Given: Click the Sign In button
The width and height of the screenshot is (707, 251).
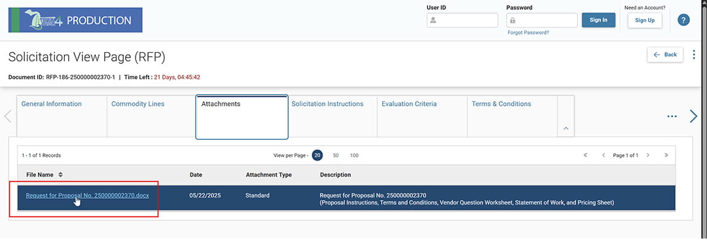Looking at the screenshot, I should pos(598,20).
